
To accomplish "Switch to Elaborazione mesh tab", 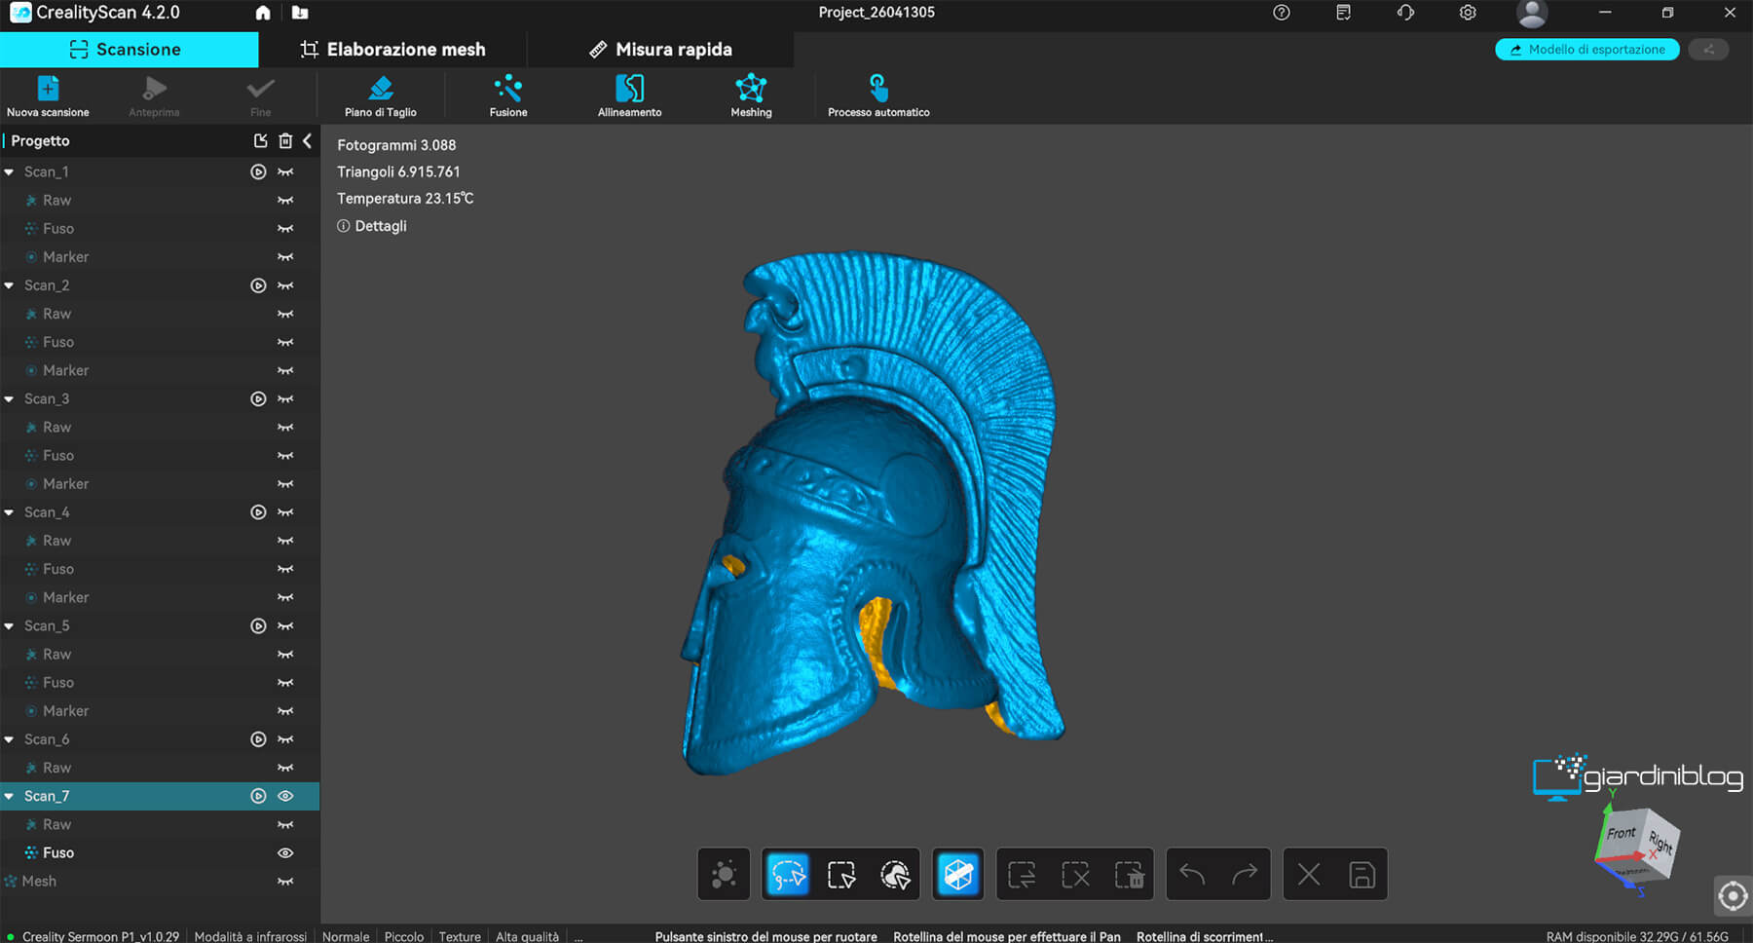I will pos(392,50).
